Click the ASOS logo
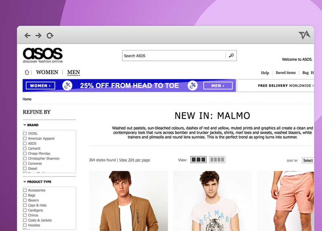The image size is (322, 231). click(43, 55)
